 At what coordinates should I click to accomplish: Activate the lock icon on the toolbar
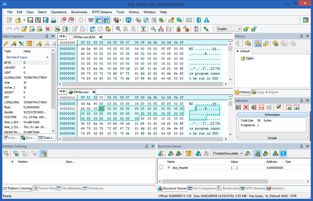click(178, 29)
